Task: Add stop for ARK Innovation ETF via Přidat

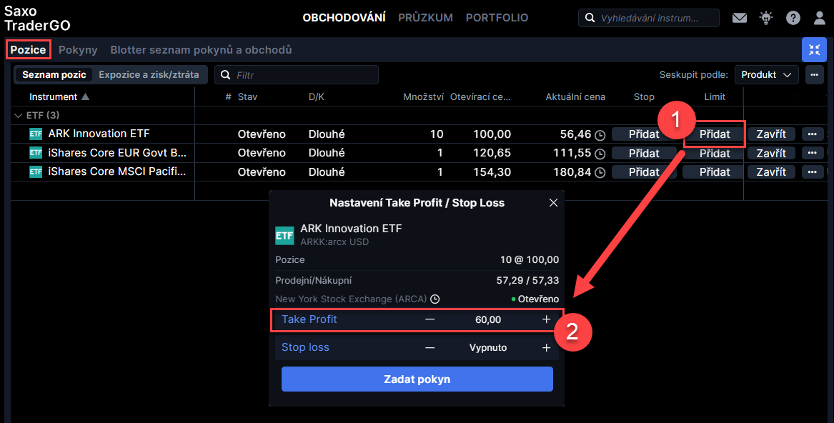Action: point(644,134)
